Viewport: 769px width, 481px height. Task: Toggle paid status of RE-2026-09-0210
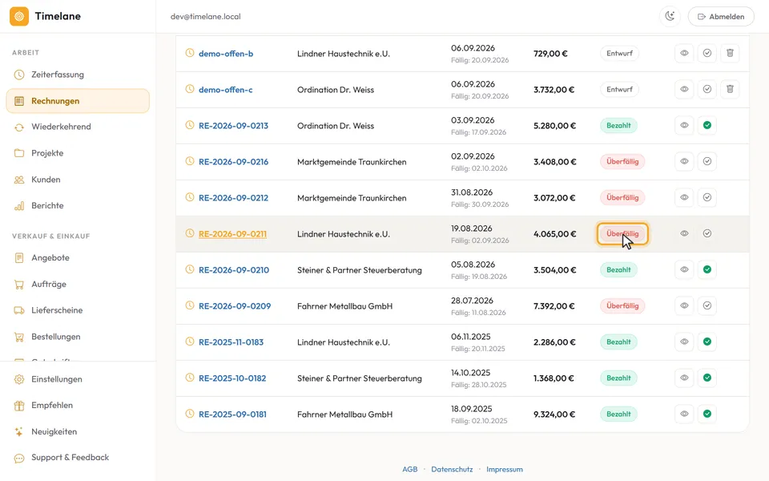(707, 269)
